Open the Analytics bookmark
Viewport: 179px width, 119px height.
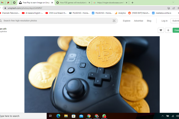(x=120, y=13)
